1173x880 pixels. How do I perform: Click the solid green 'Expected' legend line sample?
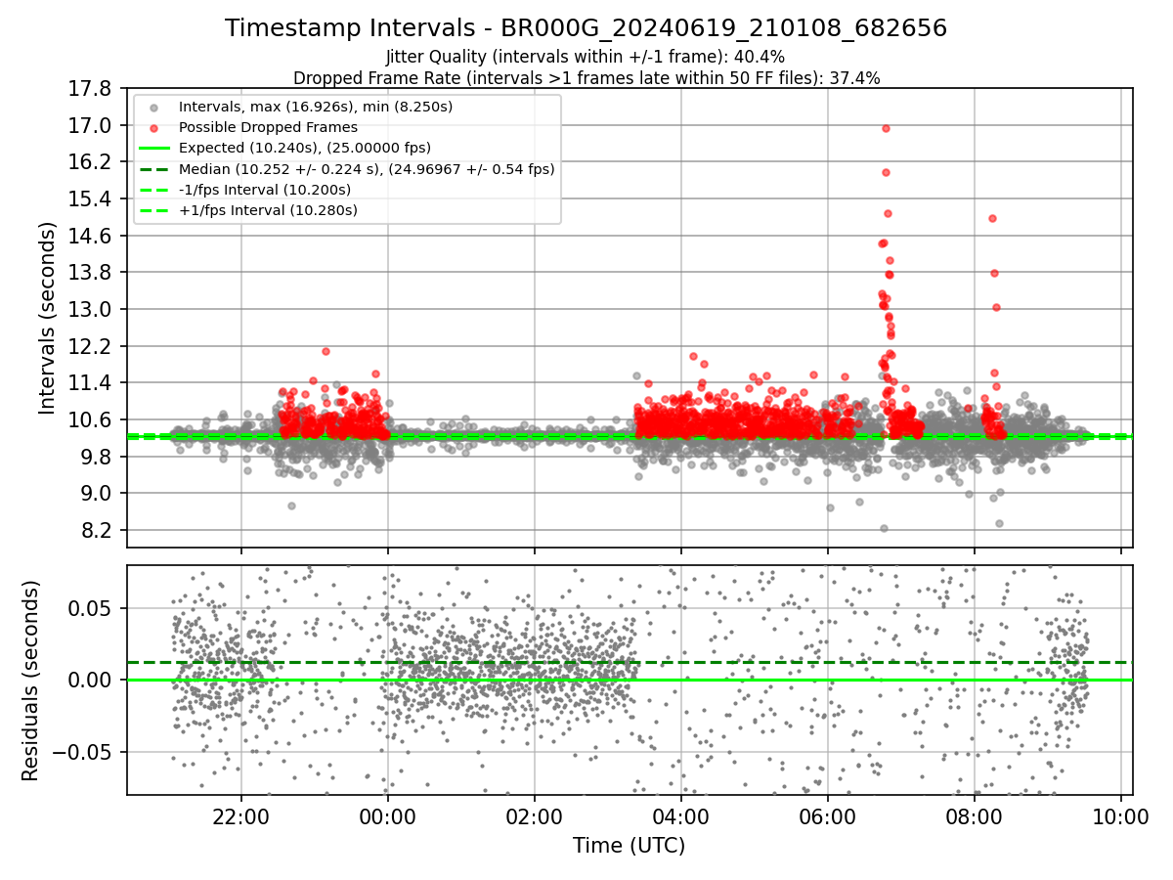click(153, 148)
